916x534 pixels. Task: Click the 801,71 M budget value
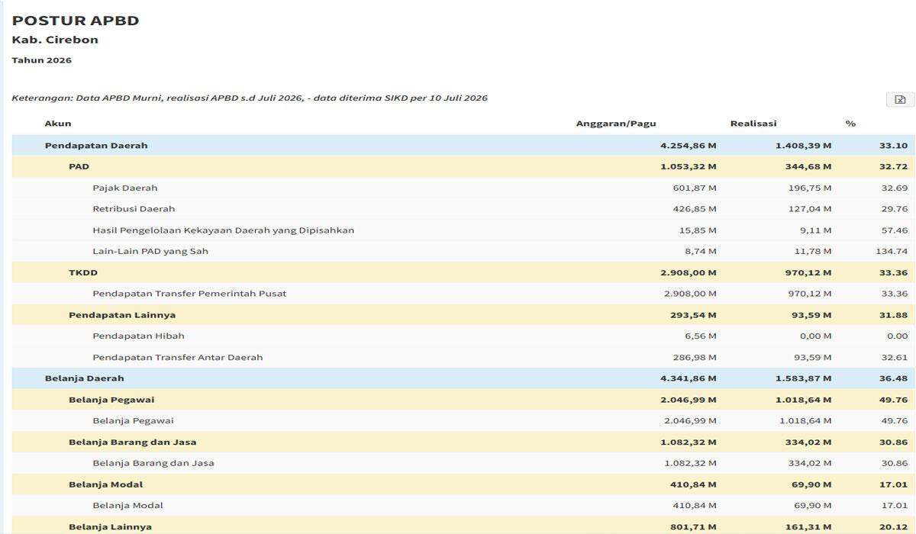(694, 527)
